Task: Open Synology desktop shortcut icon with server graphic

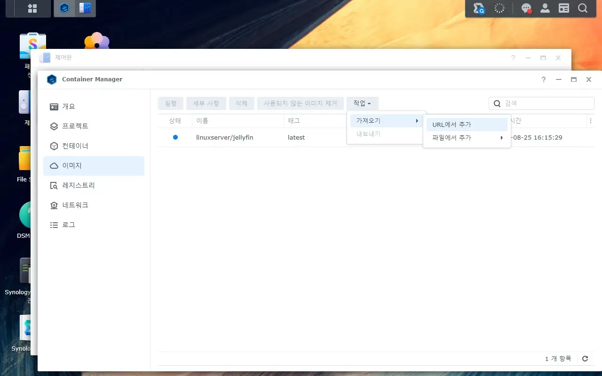Action: tap(25, 270)
